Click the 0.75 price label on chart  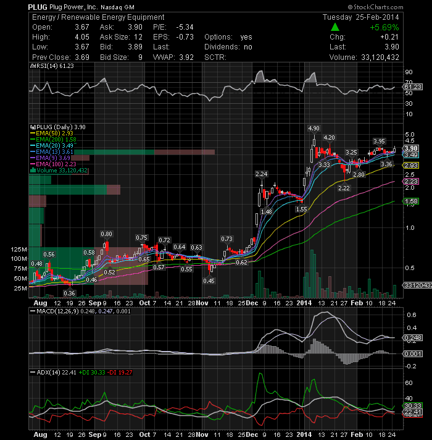tap(142, 238)
